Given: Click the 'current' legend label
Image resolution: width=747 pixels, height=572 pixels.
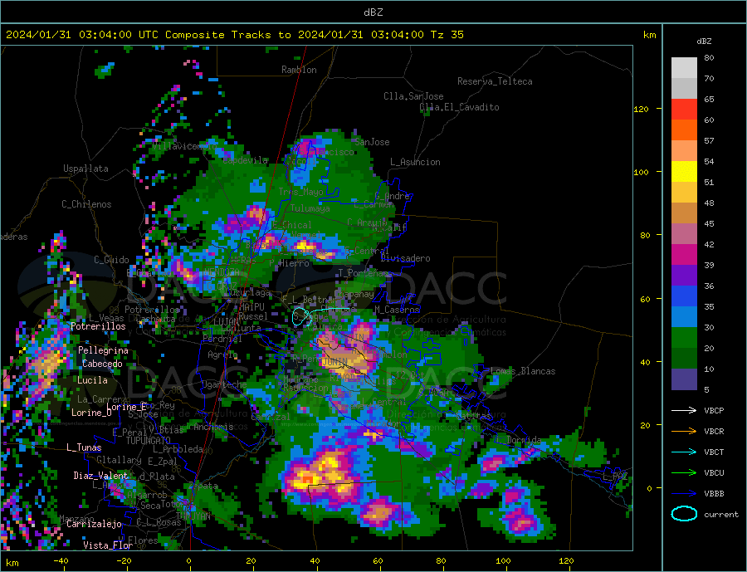Looking at the screenshot, I should pyautogui.click(x=721, y=515).
